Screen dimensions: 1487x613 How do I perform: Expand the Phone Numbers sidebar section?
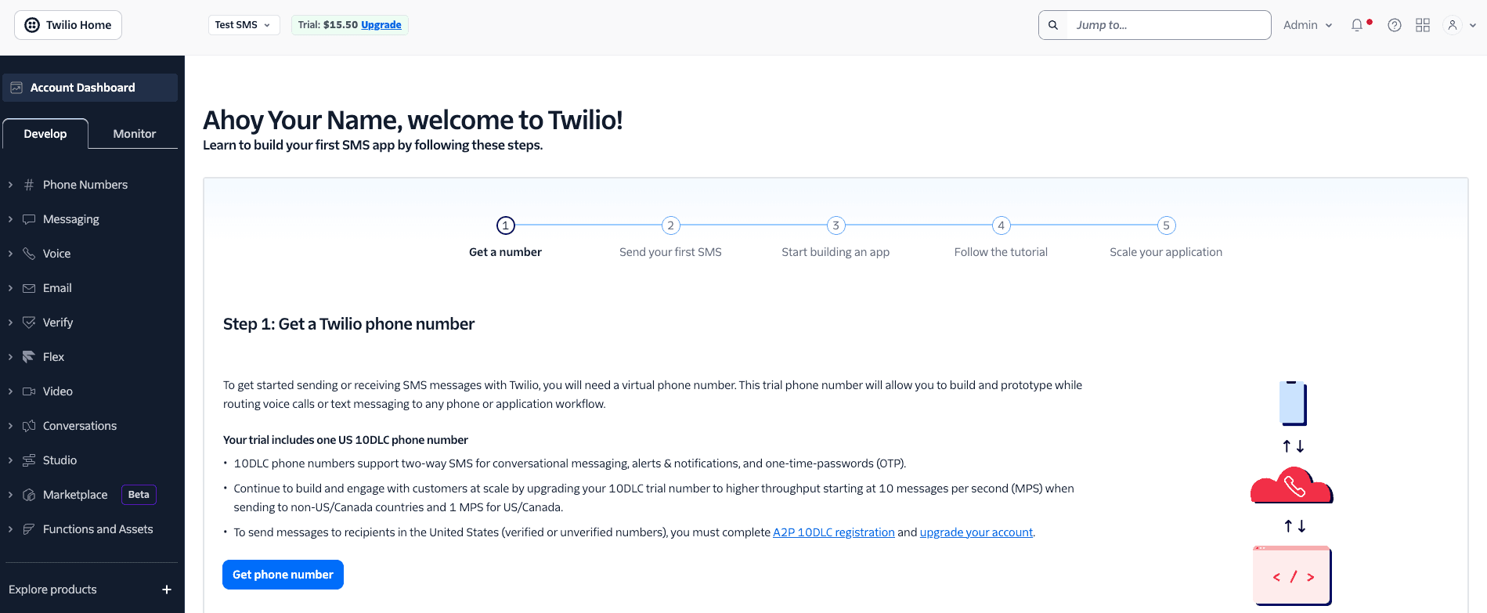point(10,184)
